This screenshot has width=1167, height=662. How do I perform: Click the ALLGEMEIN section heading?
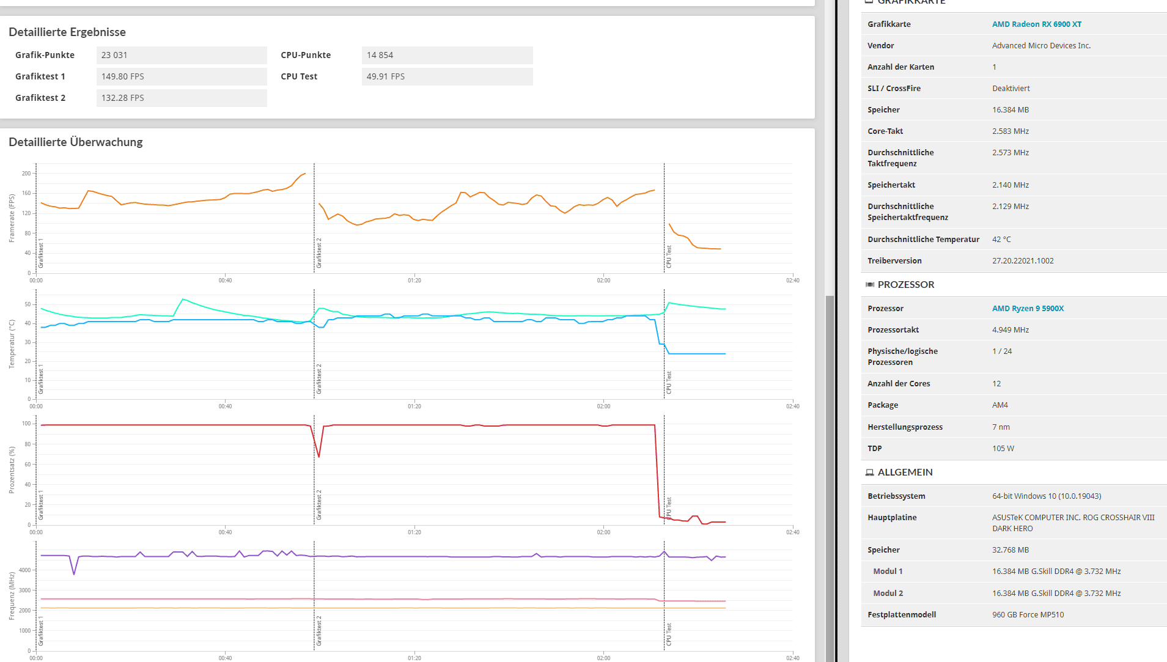point(905,473)
